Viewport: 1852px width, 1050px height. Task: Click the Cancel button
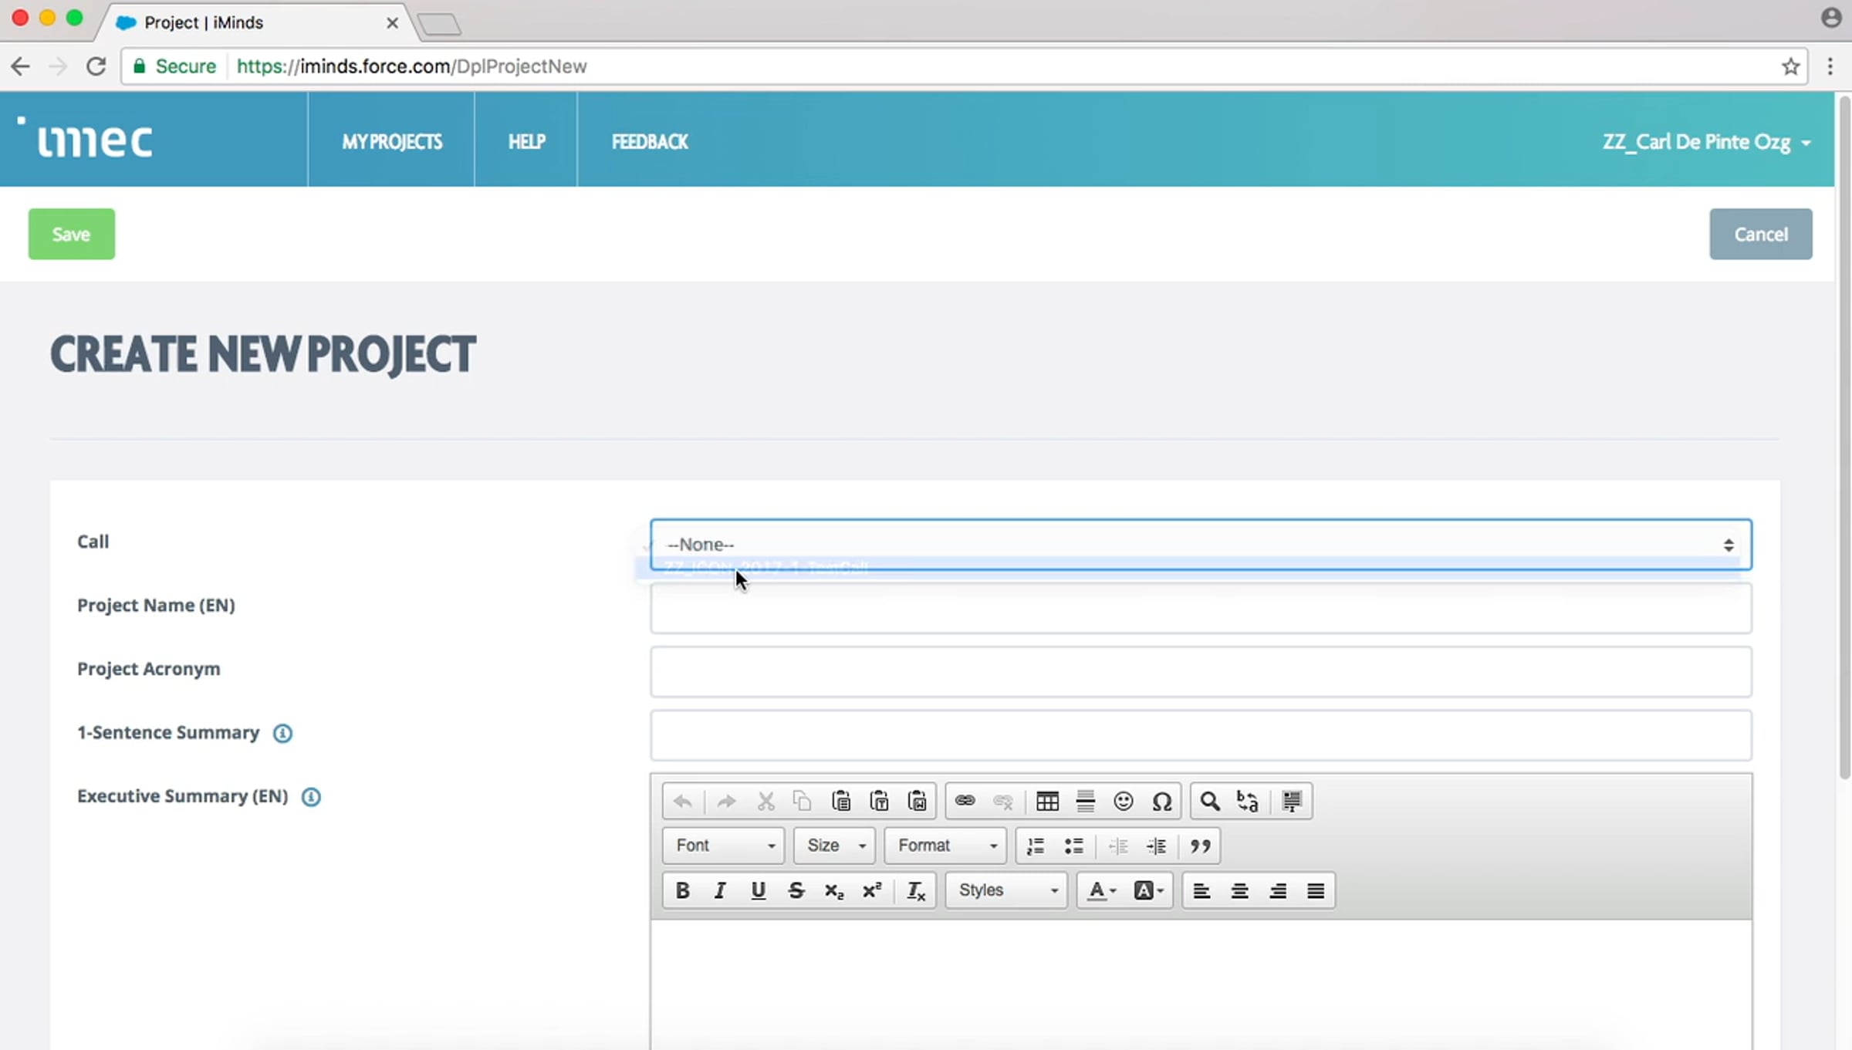coord(1760,234)
